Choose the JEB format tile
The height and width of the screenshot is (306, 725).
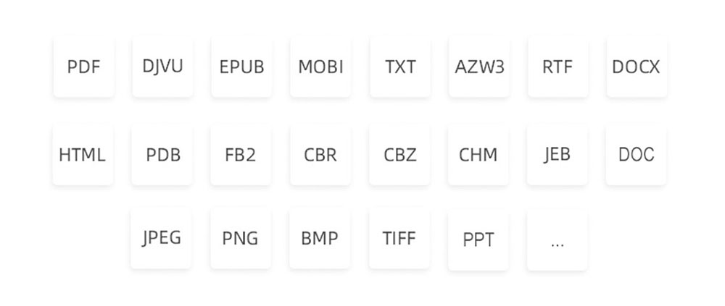click(557, 155)
